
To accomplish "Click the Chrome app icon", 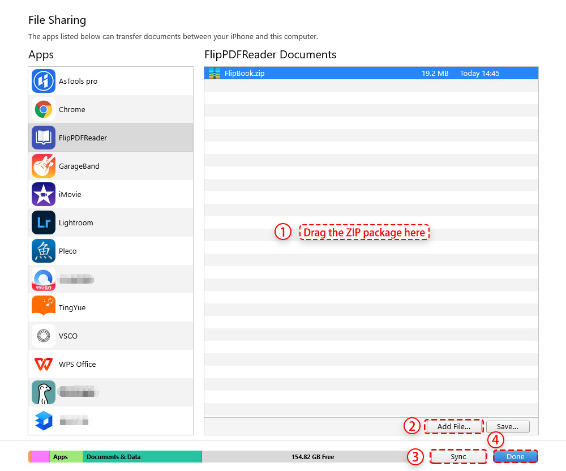I will [44, 109].
